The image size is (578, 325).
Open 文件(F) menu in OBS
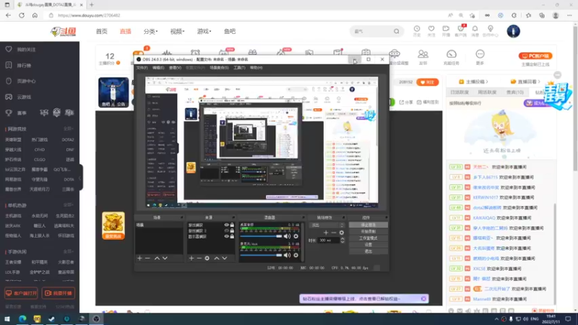tap(142, 68)
